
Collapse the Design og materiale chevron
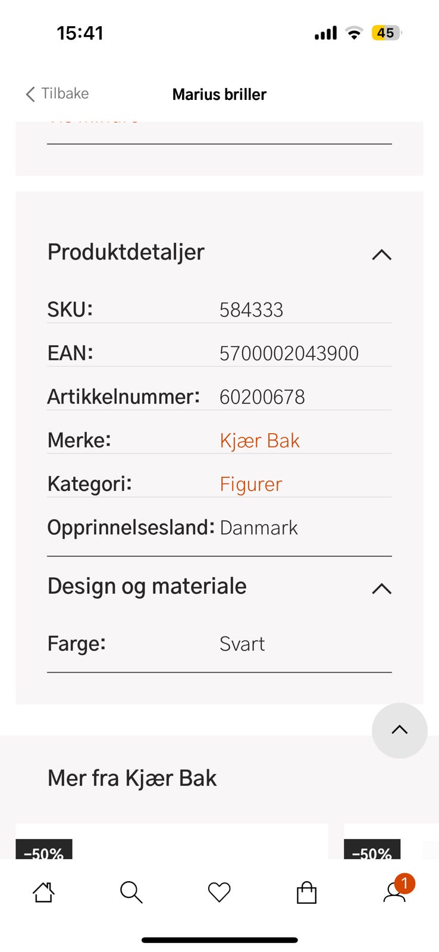(381, 588)
